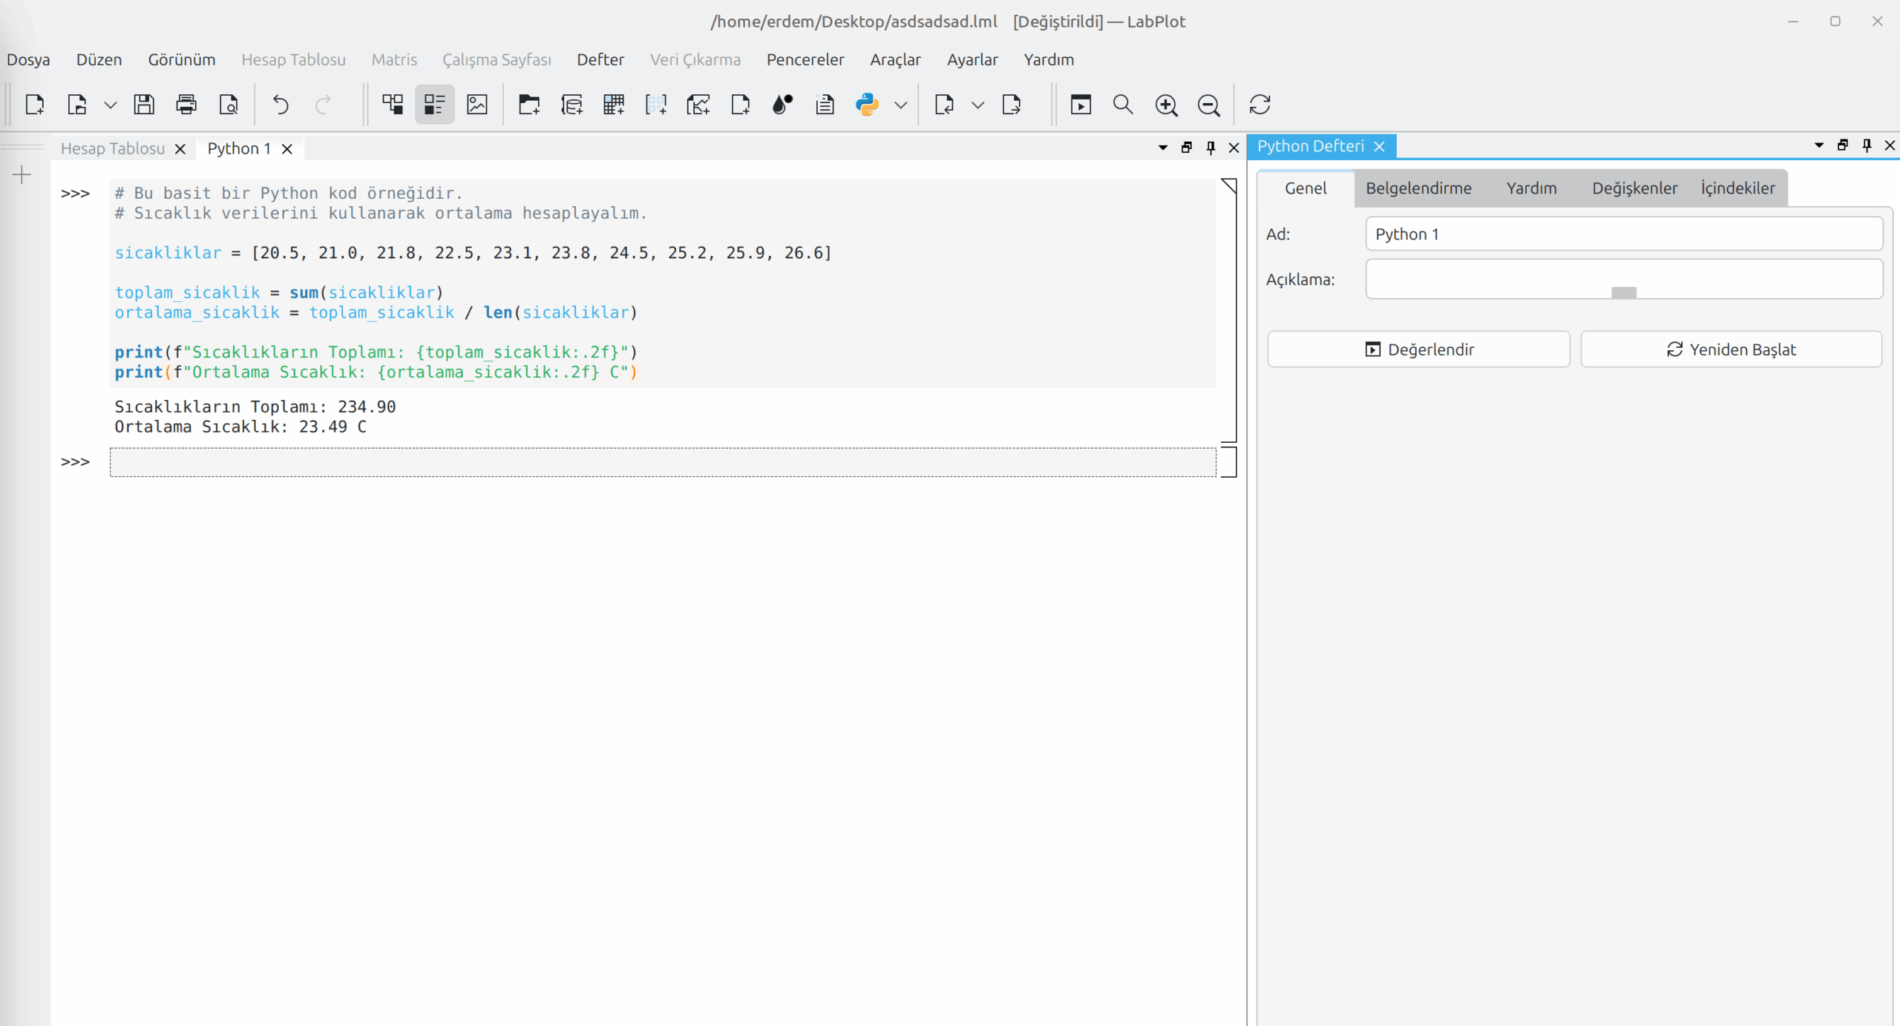
Task: Click the Print icon
Action: 186,105
